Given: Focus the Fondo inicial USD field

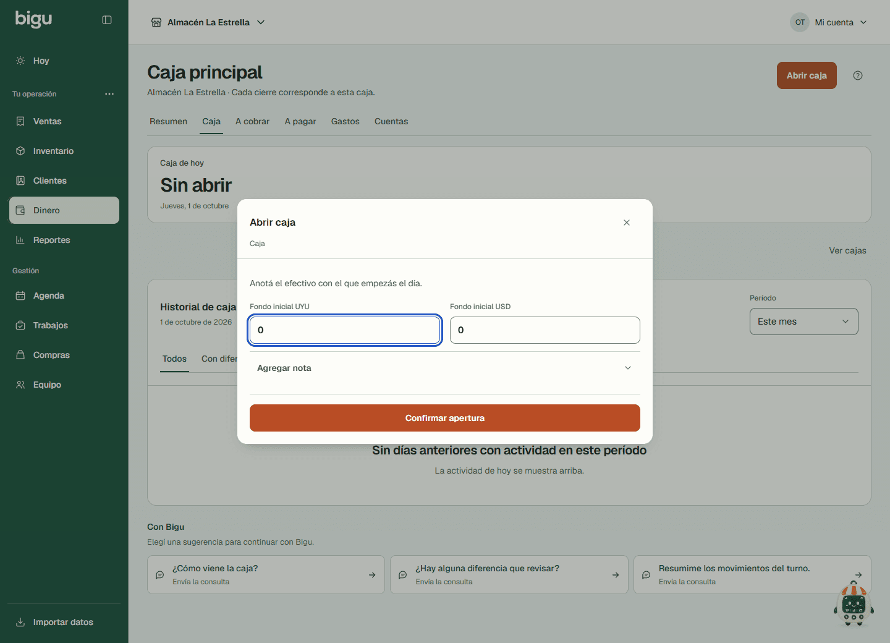Looking at the screenshot, I should click(x=545, y=330).
